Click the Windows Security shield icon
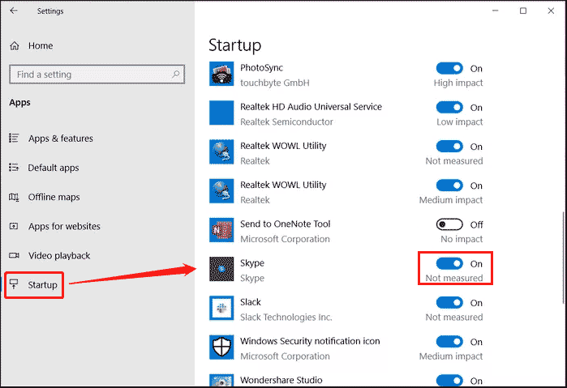Image resolution: width=567 pixels, height=388 pixels. tap(221, 347)
